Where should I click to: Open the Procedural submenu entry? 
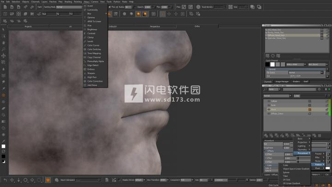[302, 153]
